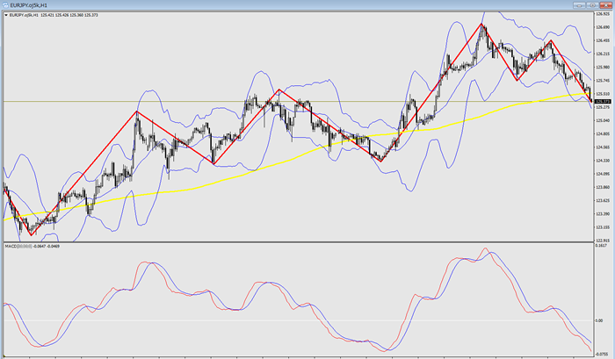
Task: Click the 124.565 price axis label
Action: coord(602,147)
